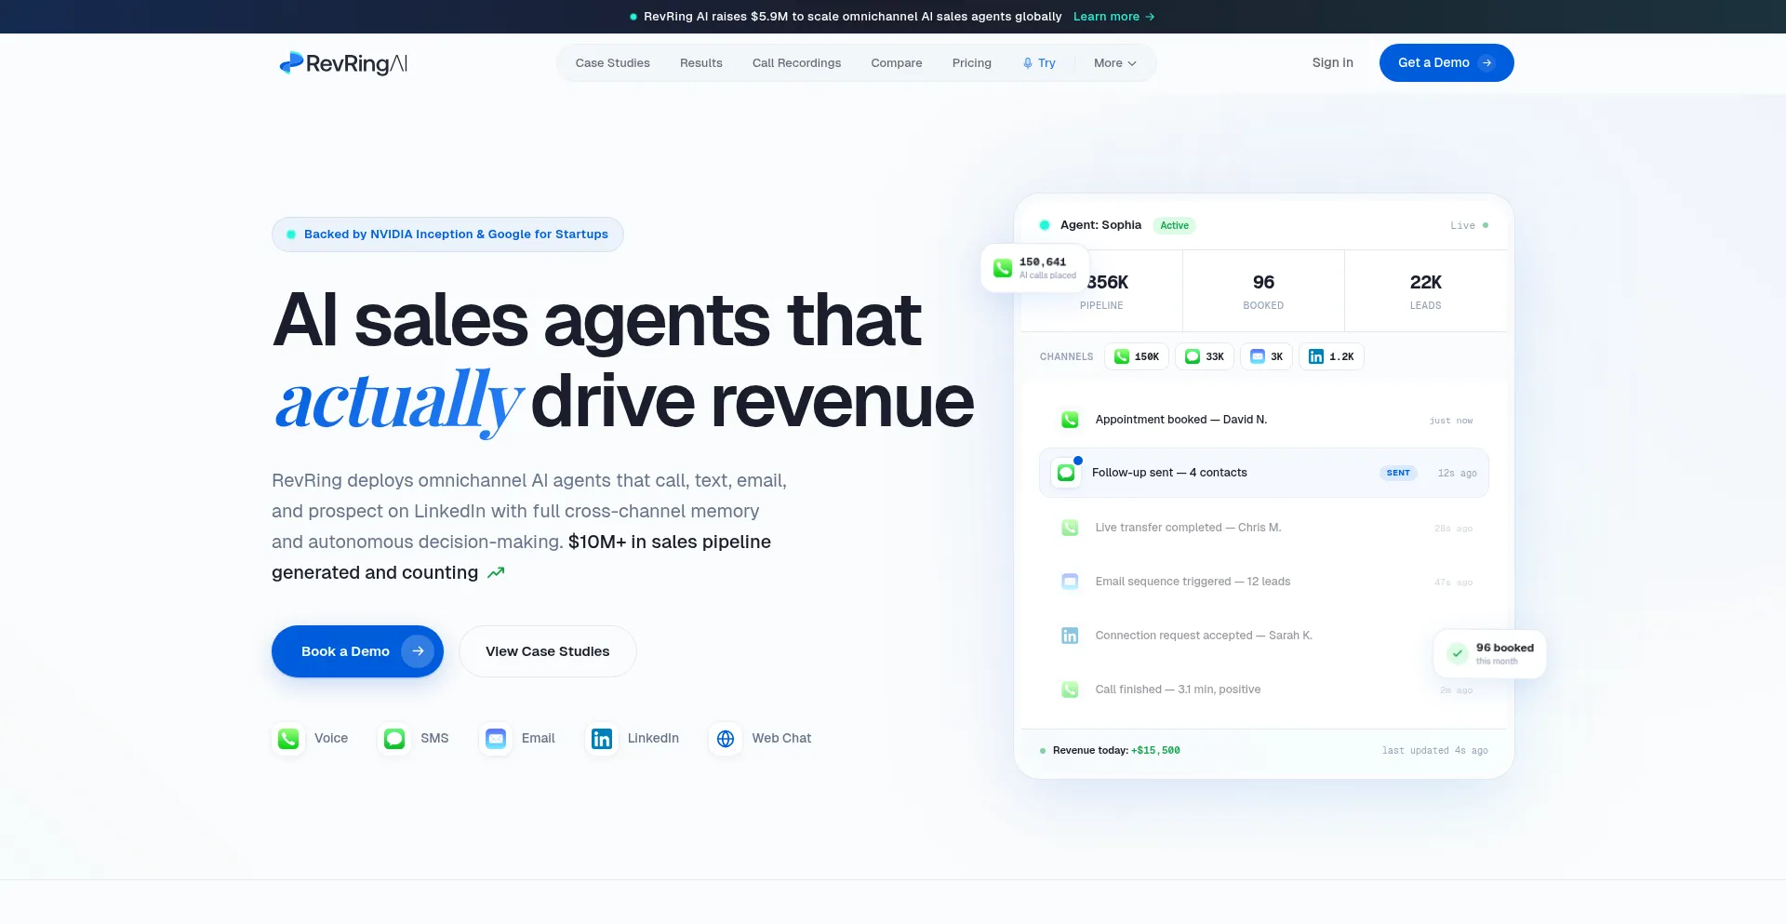The width and height of the screenshot is (1786, 924).
Task: Click the 3K email channel chip
Action: click(x=1266, y=356)
